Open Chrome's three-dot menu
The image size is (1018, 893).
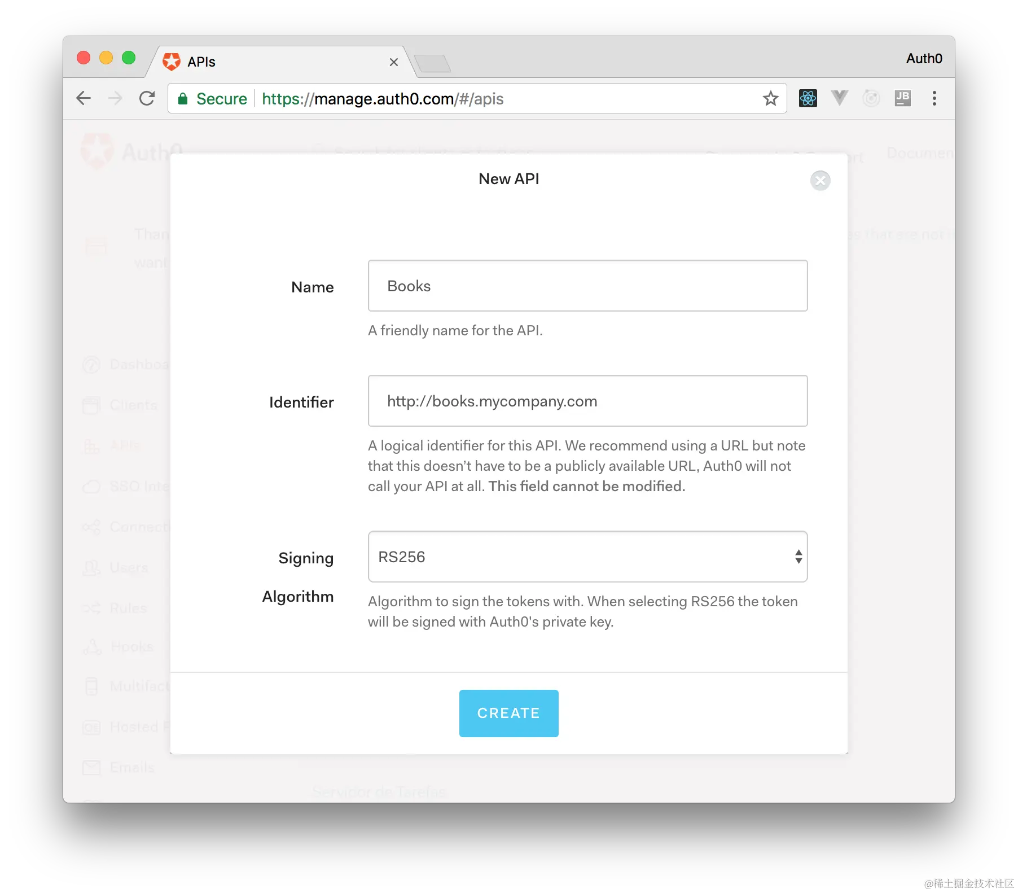934,98
